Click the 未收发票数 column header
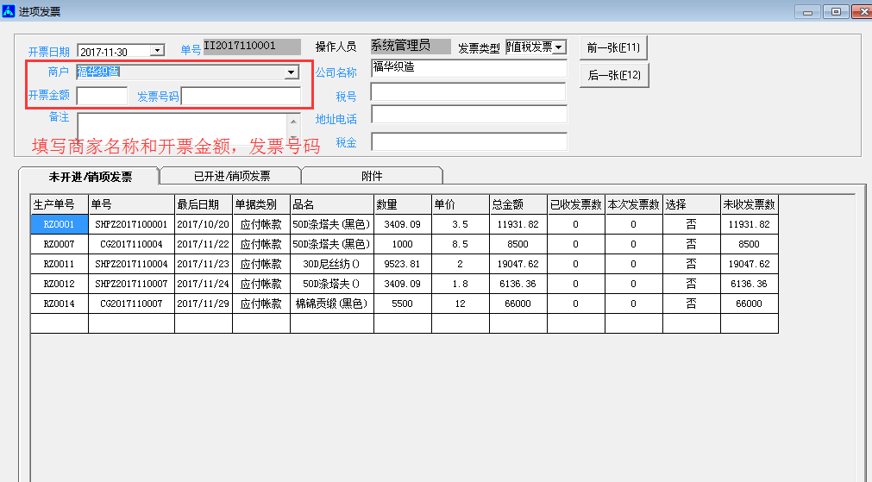872x482 pixels. click(750, 204)
